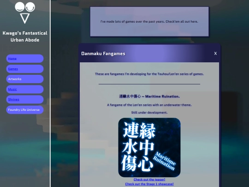
Task: Click the 'Still under development.' text
Action: (x=149, y=112)
